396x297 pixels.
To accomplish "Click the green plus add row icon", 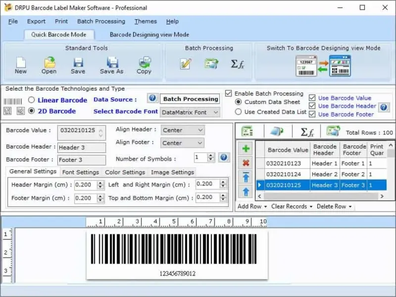I will (x=246, y=149).
